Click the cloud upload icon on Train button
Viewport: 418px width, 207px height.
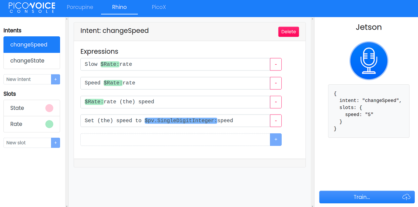(406, 197)
